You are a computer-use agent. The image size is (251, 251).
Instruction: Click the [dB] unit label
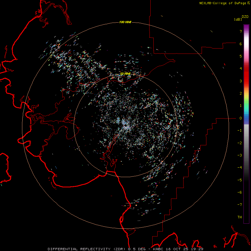point(238,19)
